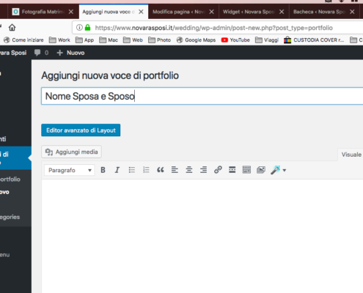Apply italic formatting
This screenshot has height=293, width=363.
117,170
